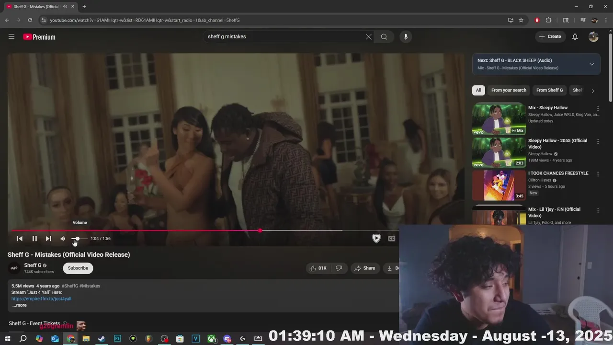Open the Chrome three-dot menu

point(606,20)
